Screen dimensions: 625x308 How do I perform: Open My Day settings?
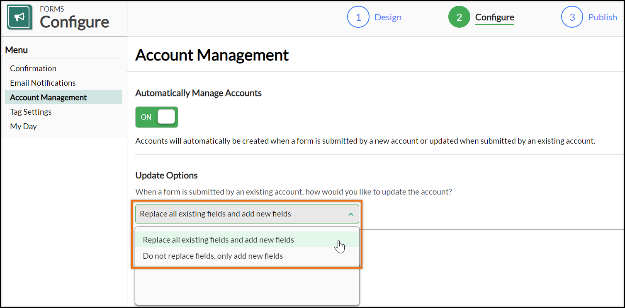pos(23,126)
